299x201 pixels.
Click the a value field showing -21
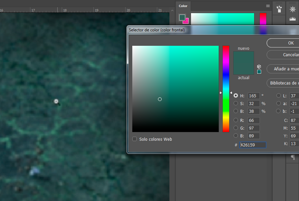(294, 104)
